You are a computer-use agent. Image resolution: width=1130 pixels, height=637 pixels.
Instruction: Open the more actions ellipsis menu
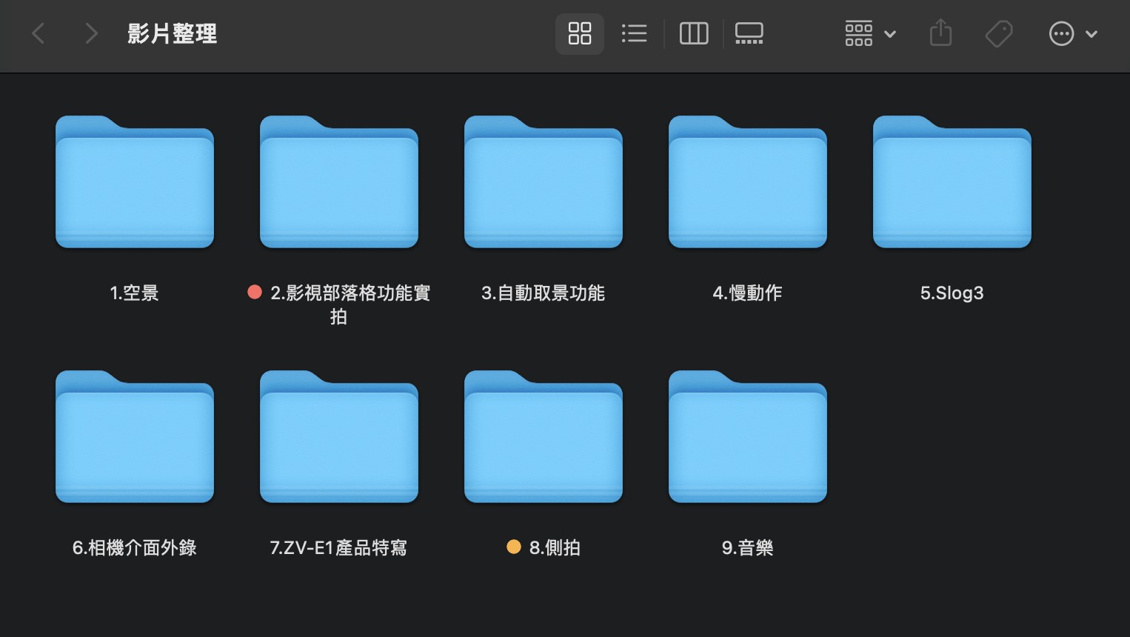(x=1073, y=33)
